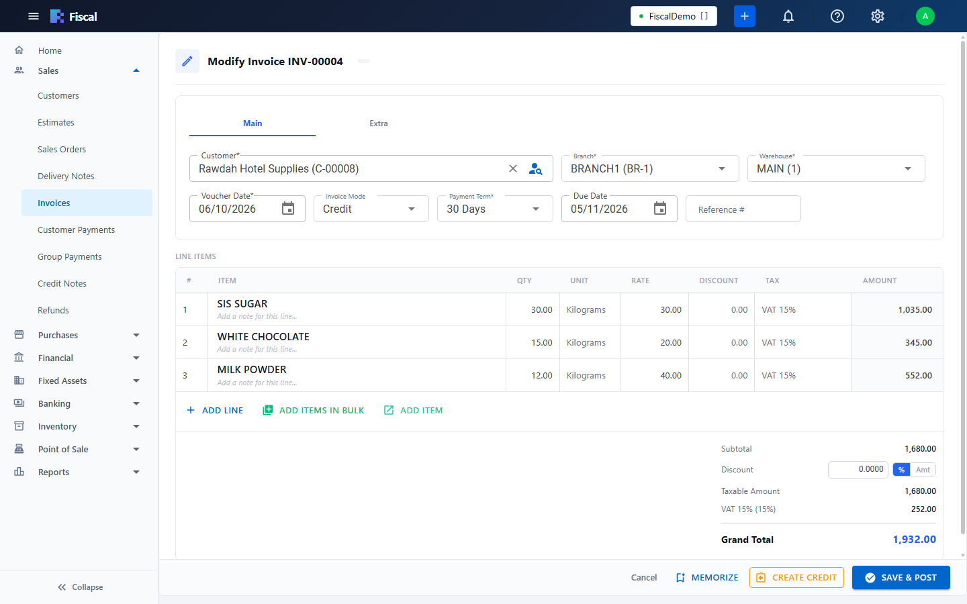Open the Branch dropdown
The width and height of the screenshot is (967, 604).
pos(650,168)
